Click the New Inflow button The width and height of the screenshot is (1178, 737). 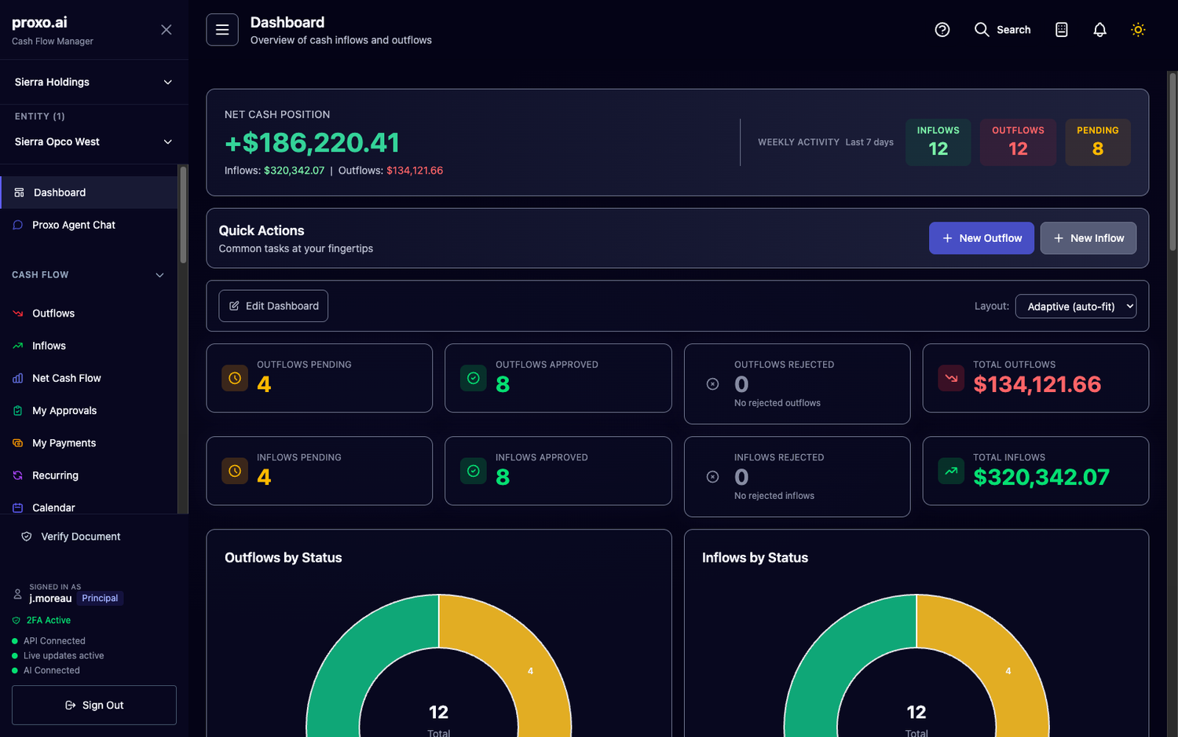click(1088, 238)
